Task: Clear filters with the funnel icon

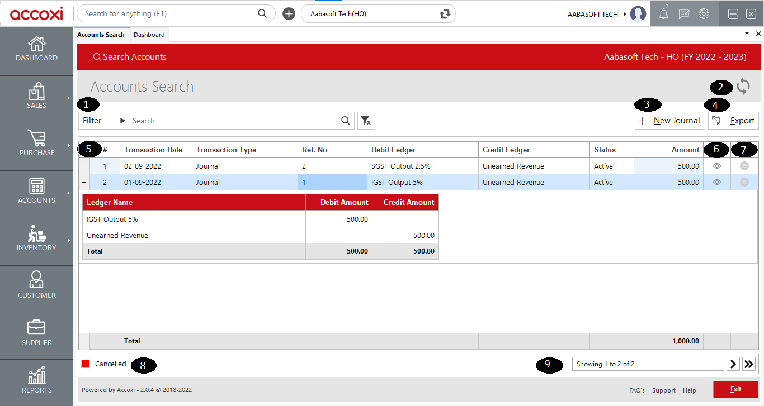Action: [366, 121]
